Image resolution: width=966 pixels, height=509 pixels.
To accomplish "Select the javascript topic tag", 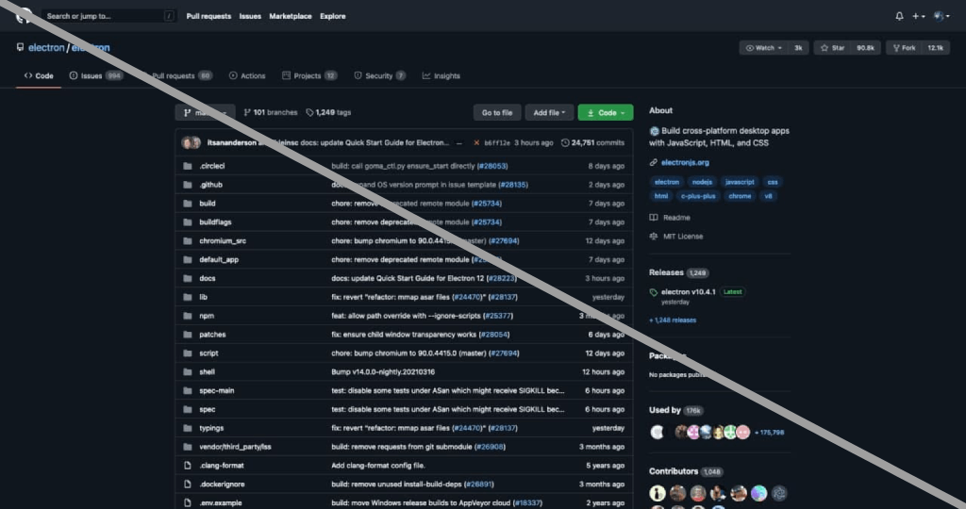I will (x=740, y=182).
